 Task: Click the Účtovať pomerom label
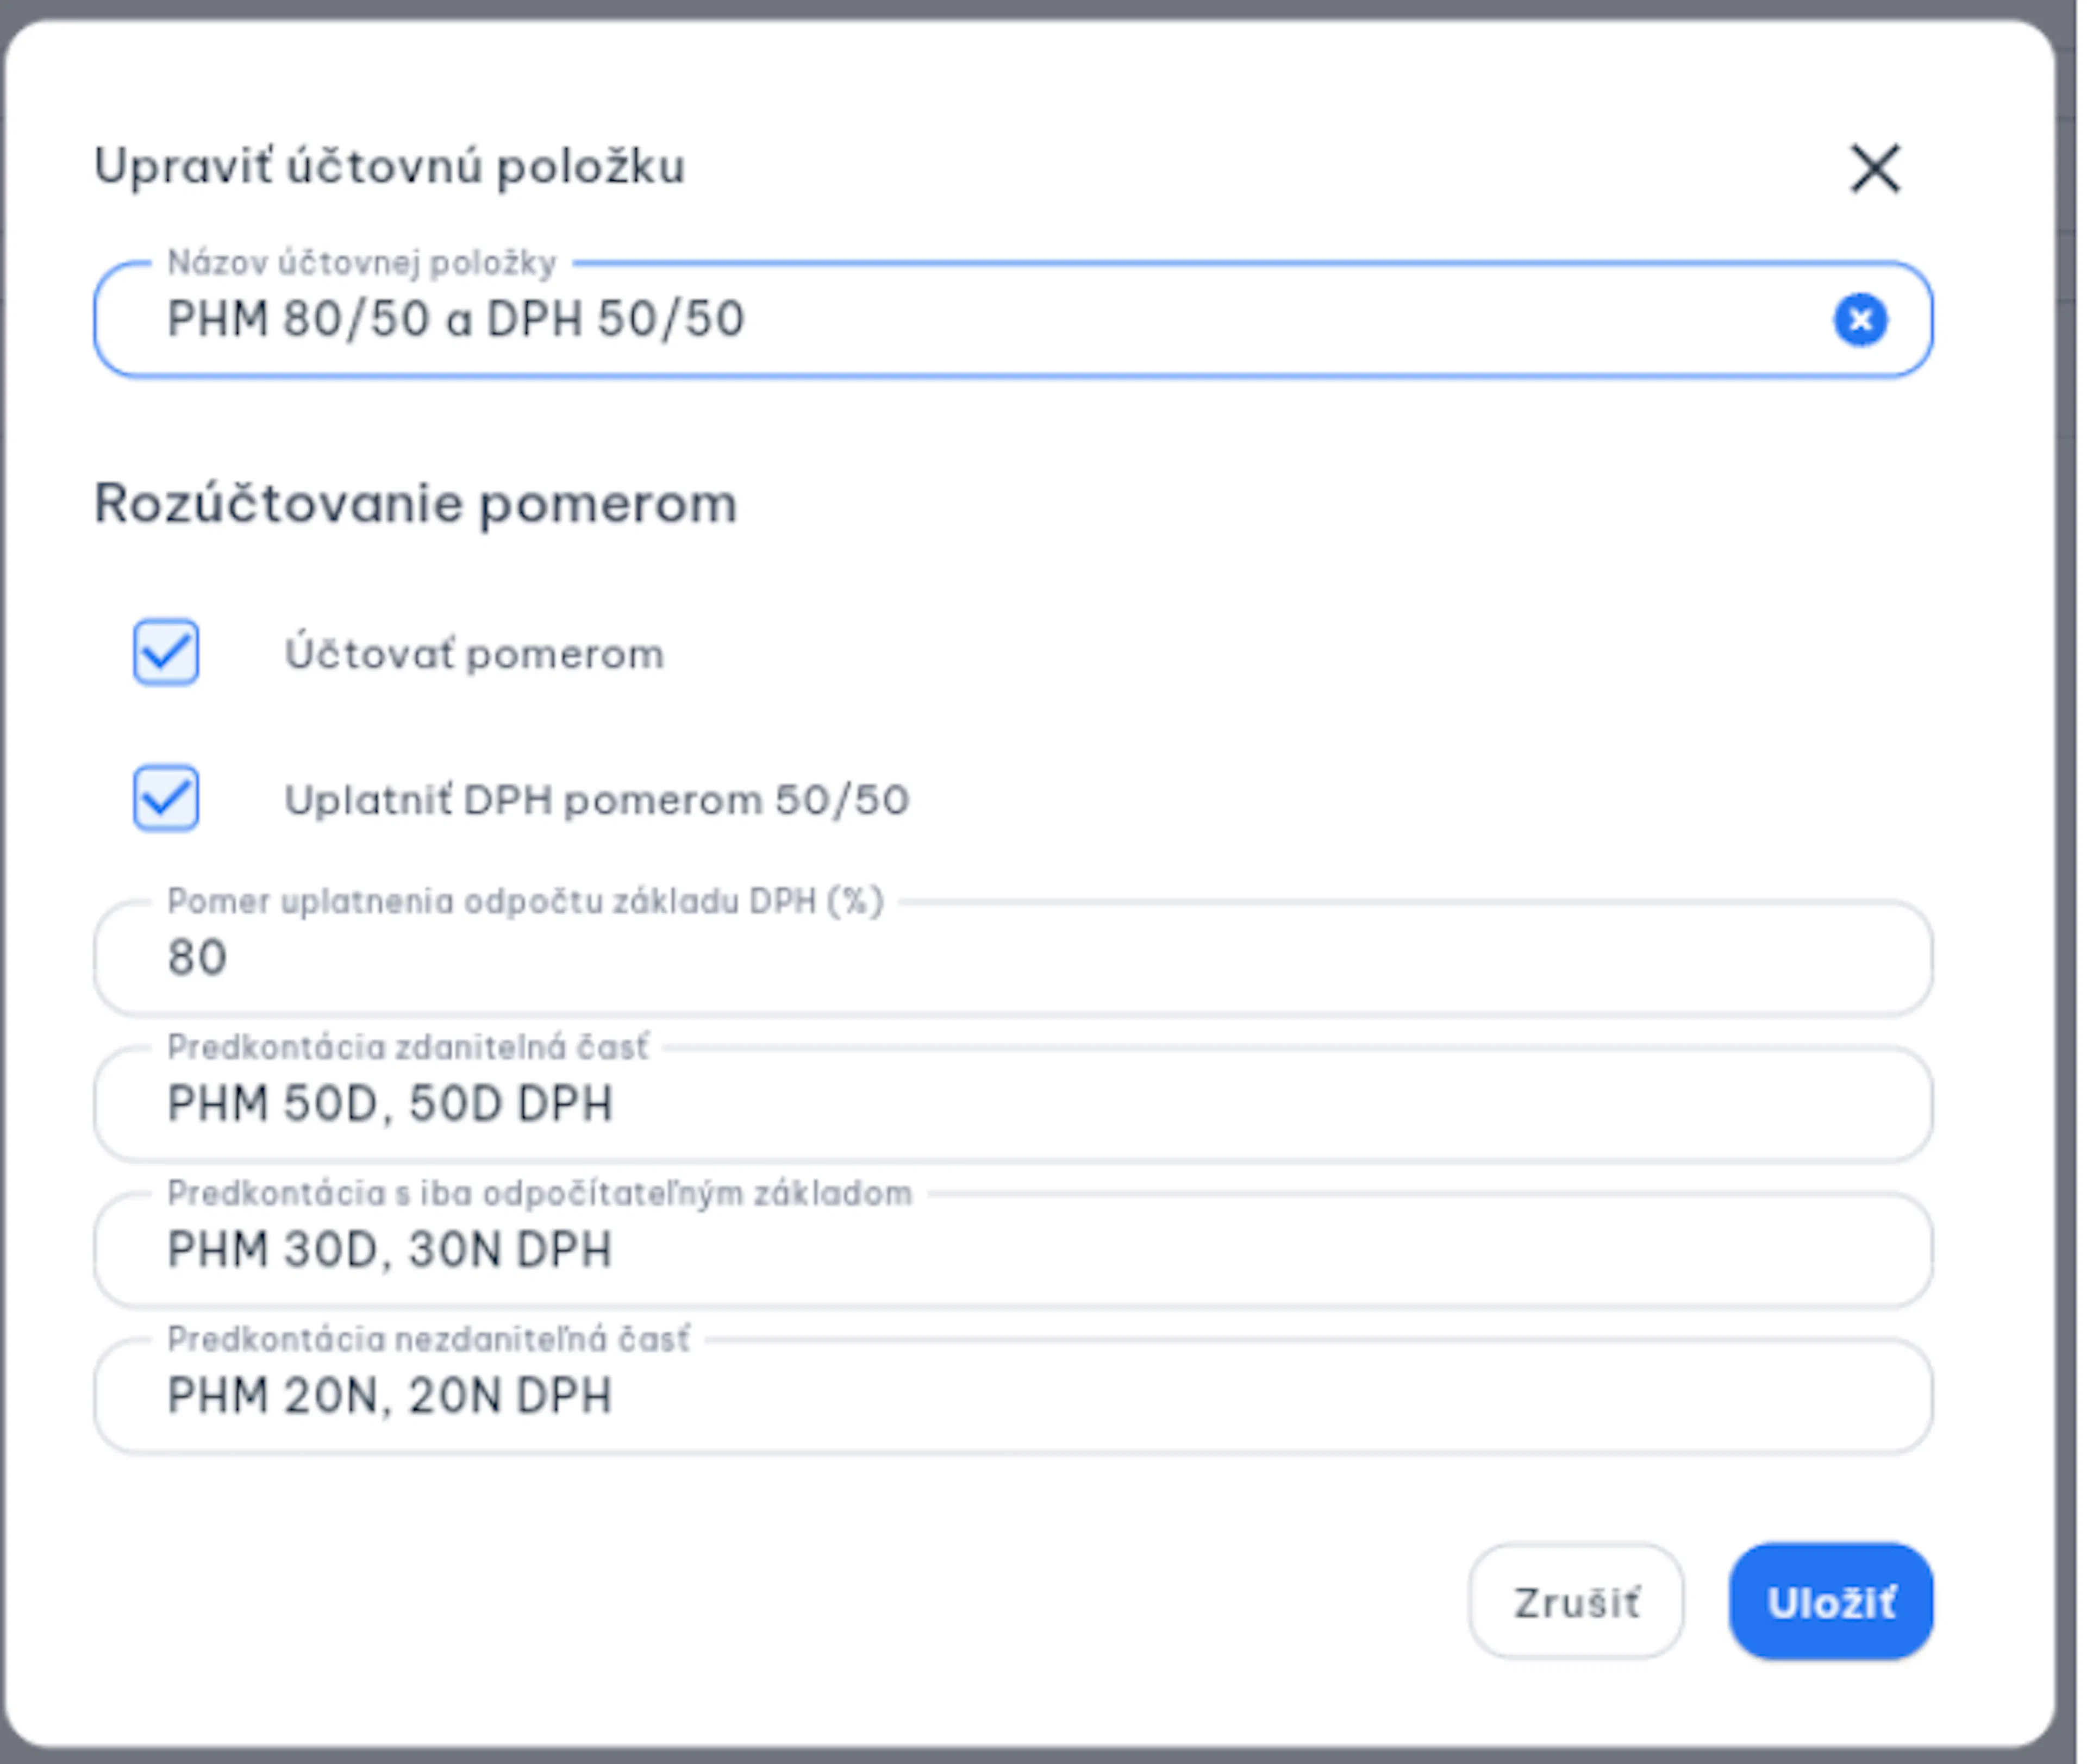click(x=474, y=654)
